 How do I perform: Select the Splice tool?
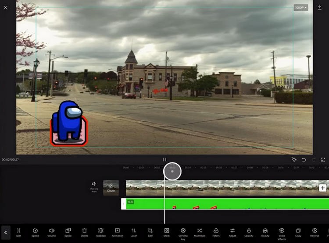click(68, 232)
